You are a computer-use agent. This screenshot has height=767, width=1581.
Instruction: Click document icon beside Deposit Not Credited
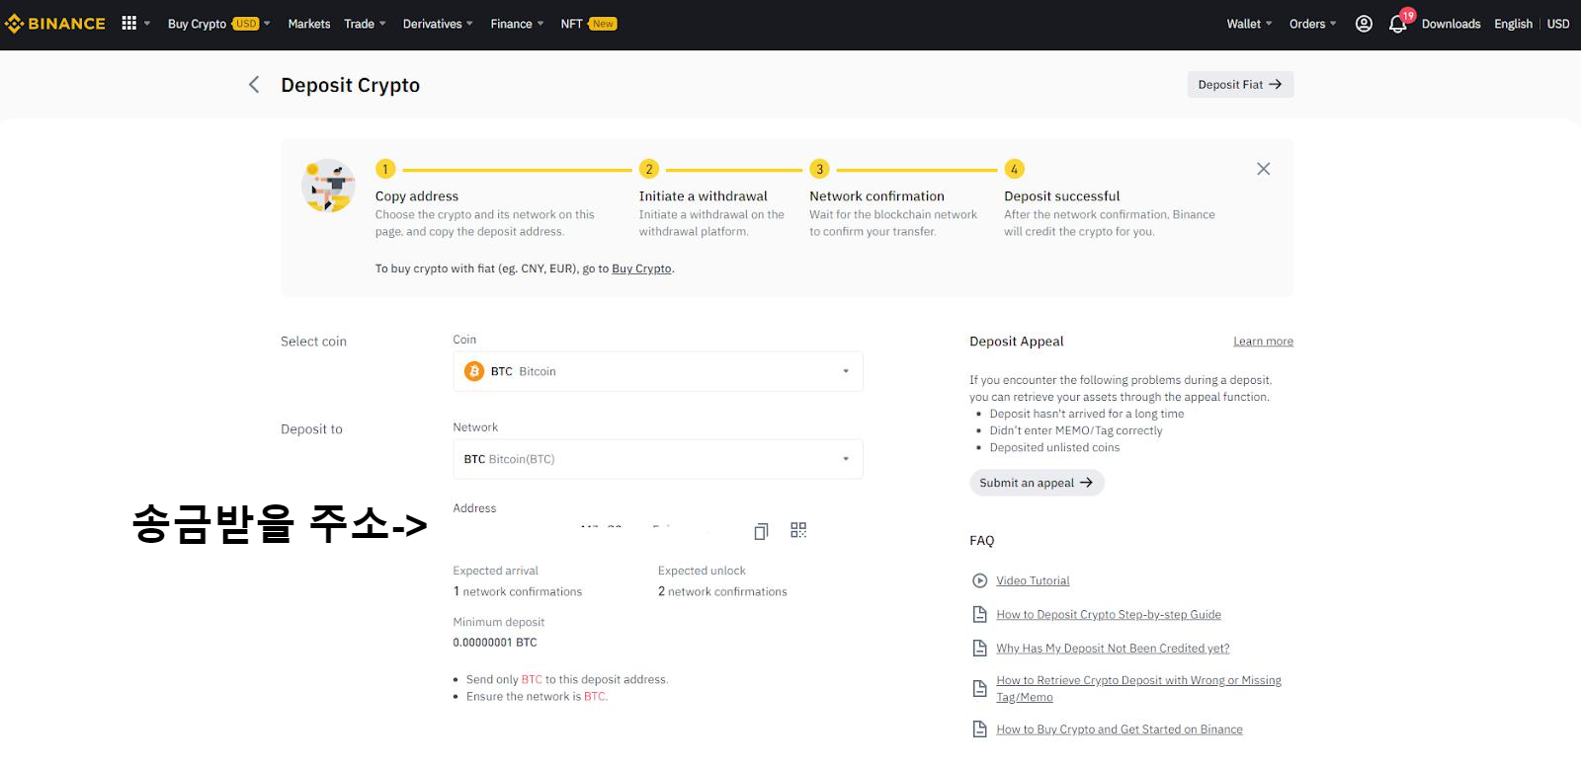click(x=980, y=649)
